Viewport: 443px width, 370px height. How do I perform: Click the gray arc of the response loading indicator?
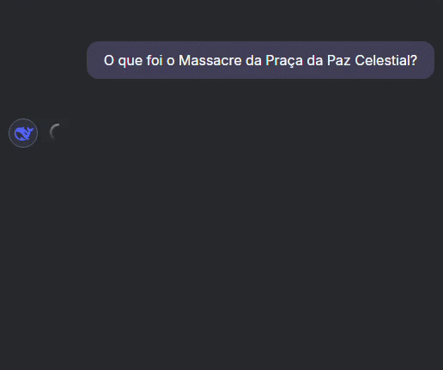[x=54, y=131]
